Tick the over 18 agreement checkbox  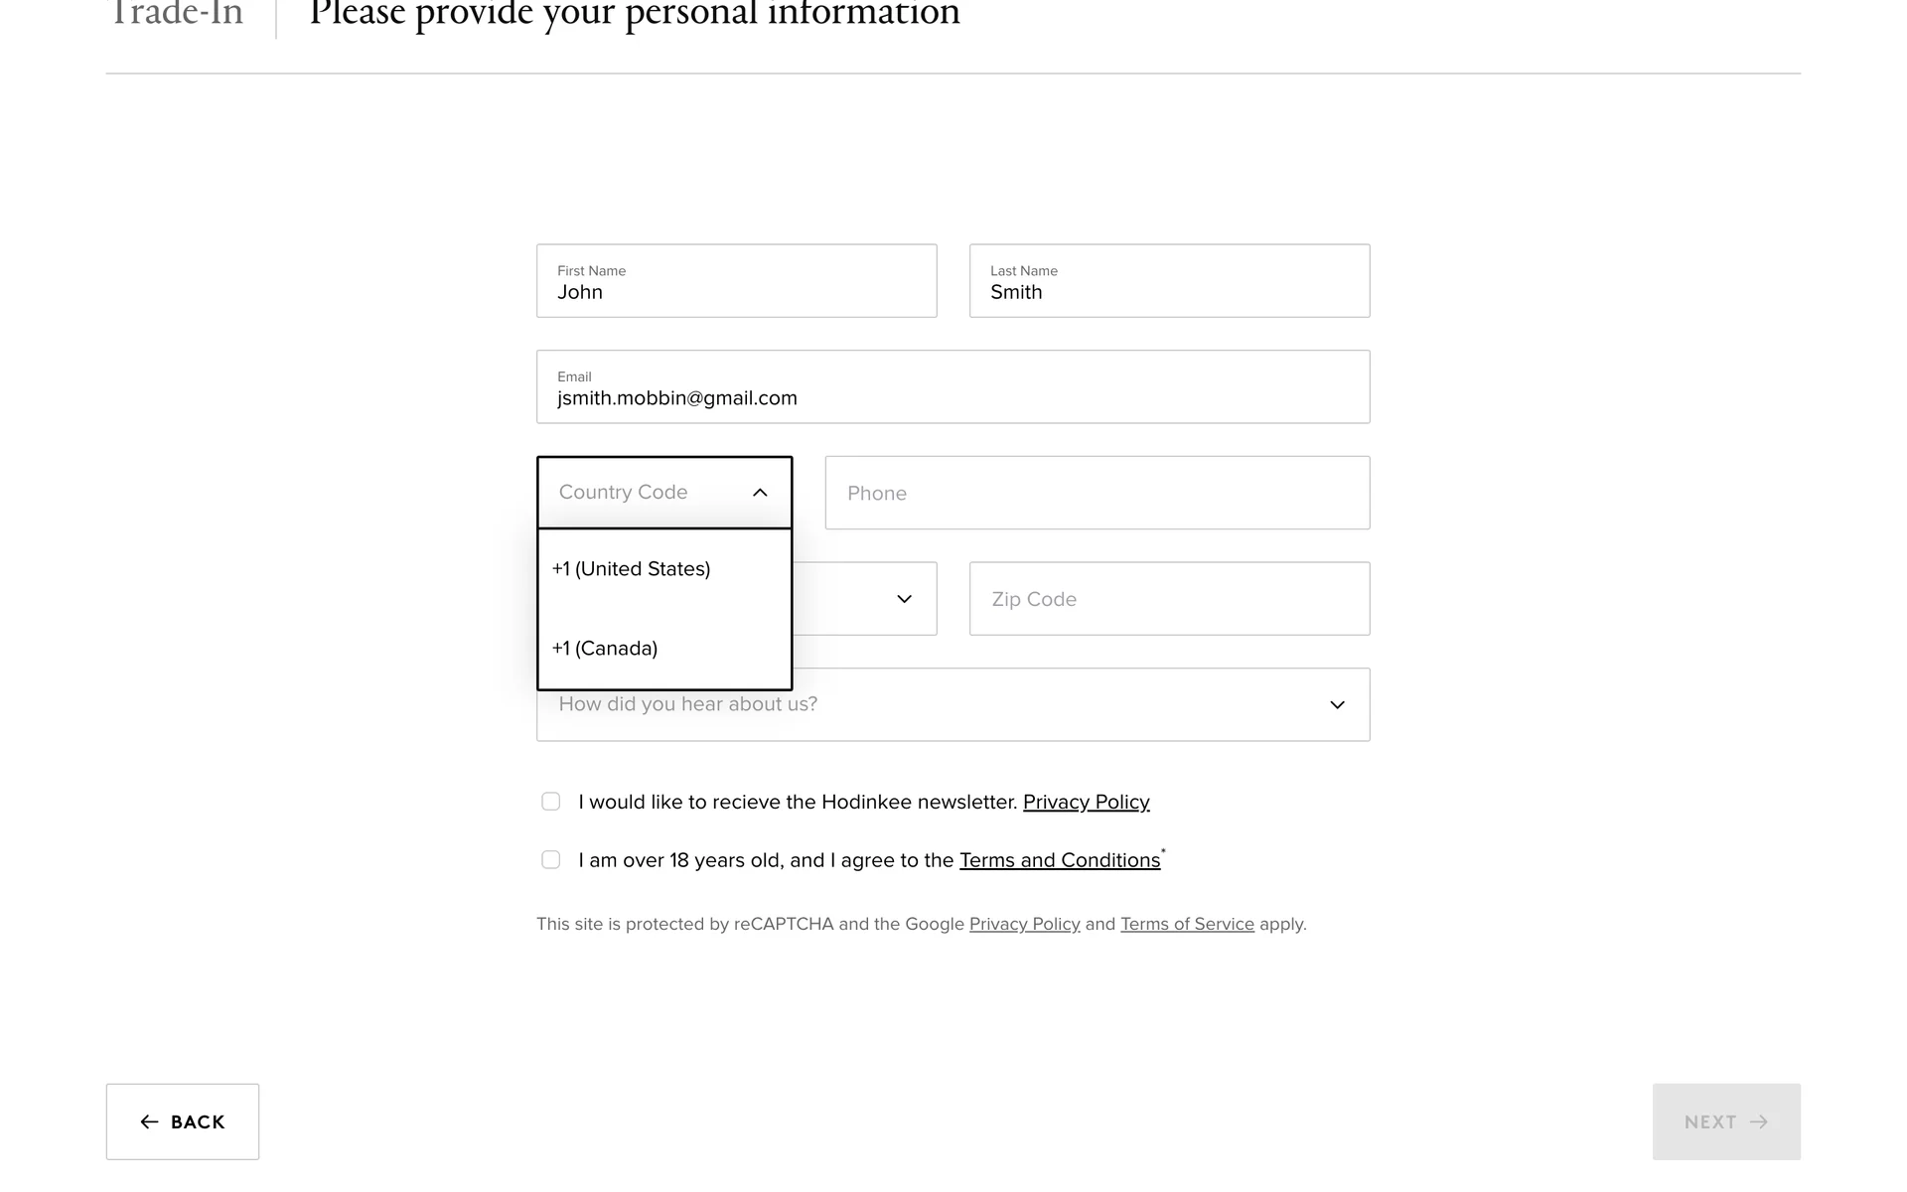pos(551,860)
